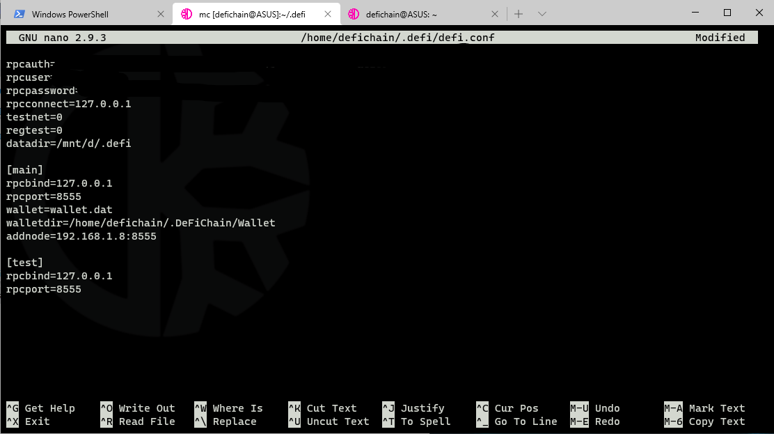
Task: Click the ^C Cur Pos shortcut
Action: pos(507,408)
